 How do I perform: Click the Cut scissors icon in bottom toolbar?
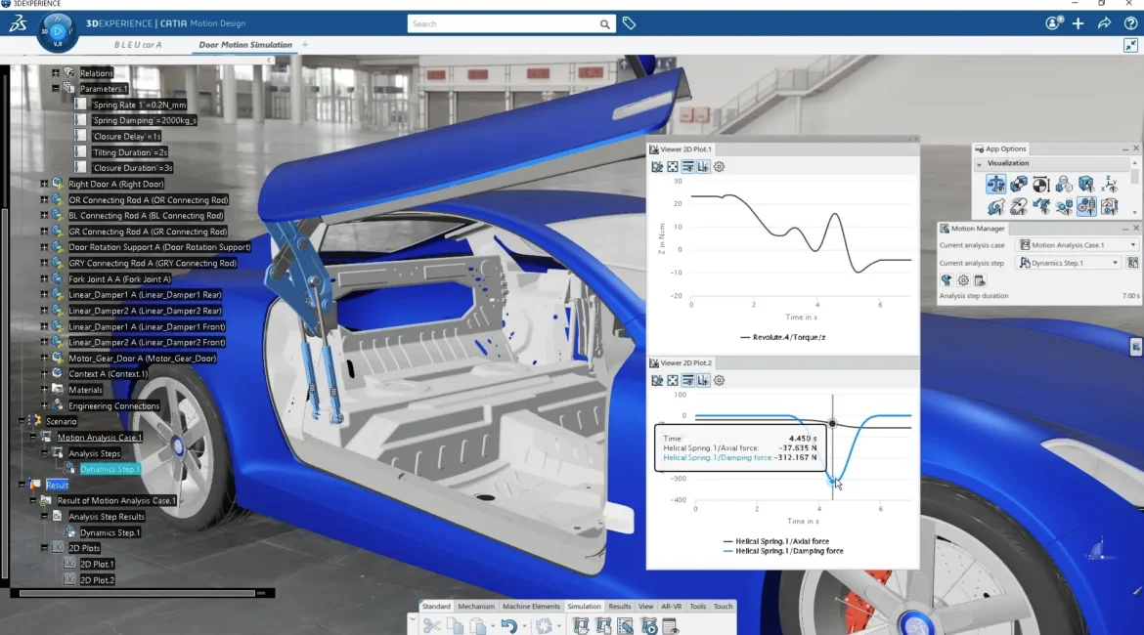(x=431, y=625)
